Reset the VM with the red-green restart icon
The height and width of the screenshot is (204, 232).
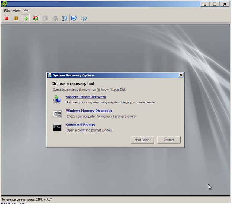point(35,18)
